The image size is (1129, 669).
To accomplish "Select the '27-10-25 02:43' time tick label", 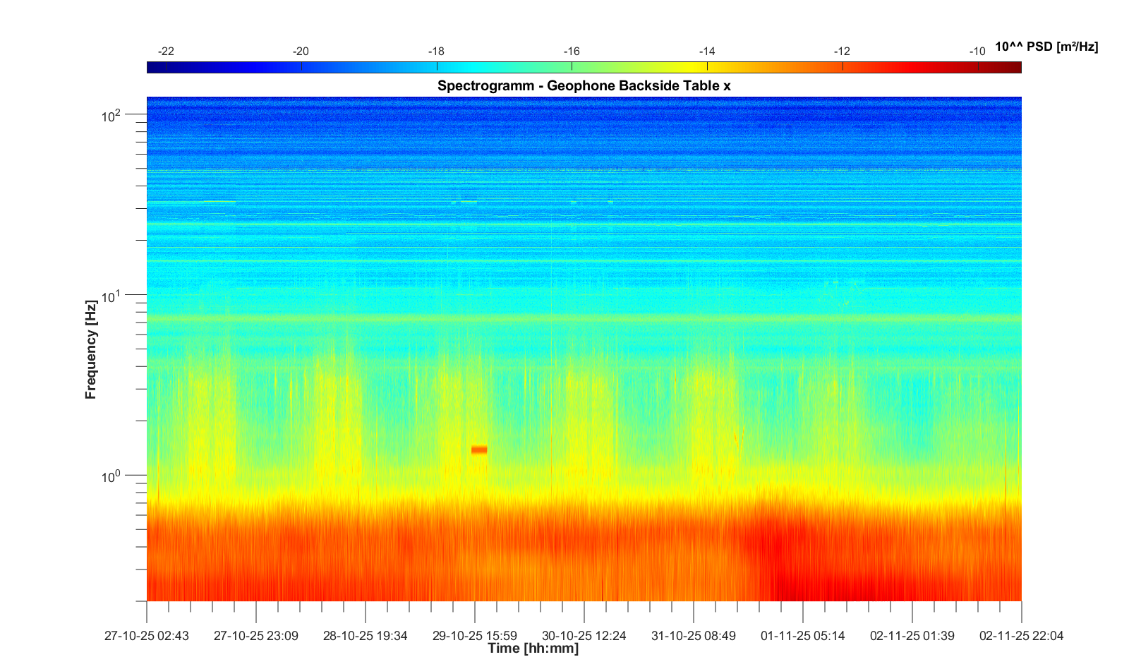I will pos(147,636).
